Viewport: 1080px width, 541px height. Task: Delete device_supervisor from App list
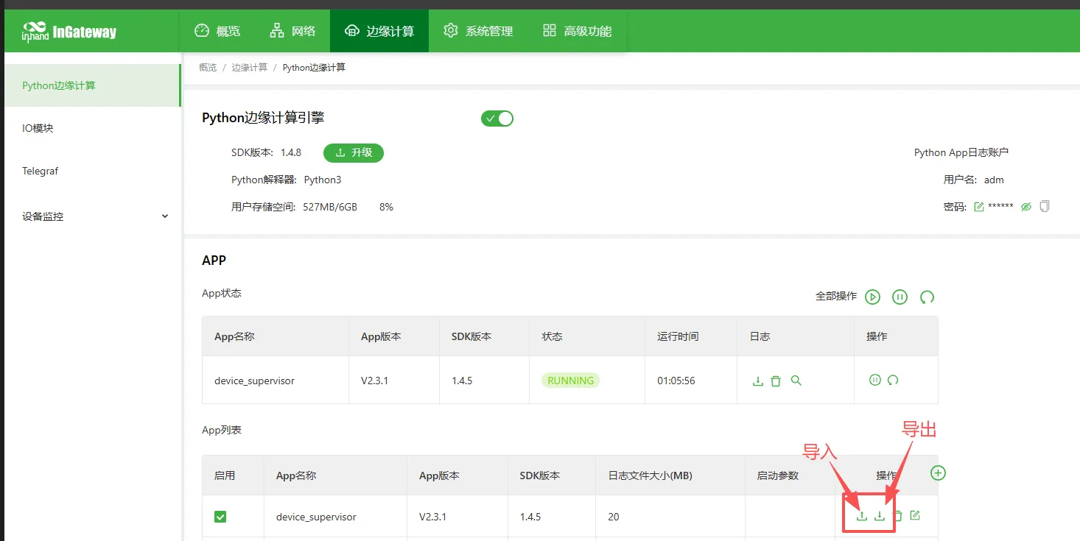(x=897, y=516)
